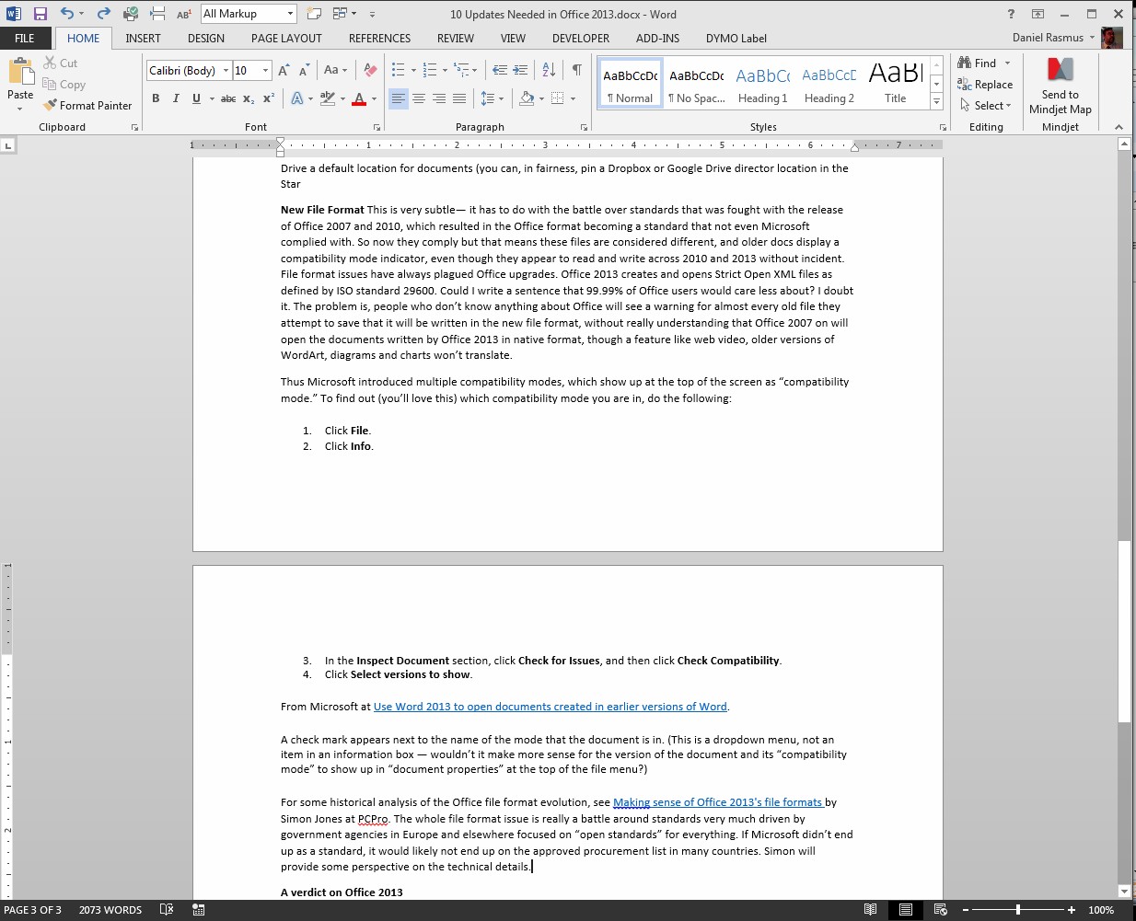Toggle Bold formatting
1136x921 pixels.
tap(156, 98)
